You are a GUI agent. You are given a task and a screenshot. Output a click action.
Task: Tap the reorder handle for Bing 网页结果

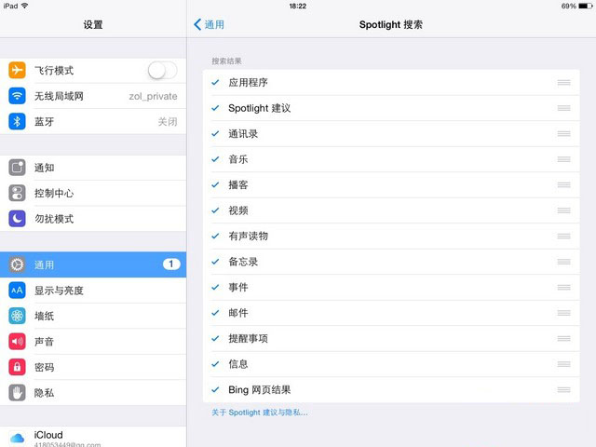[x=563, y=389]
